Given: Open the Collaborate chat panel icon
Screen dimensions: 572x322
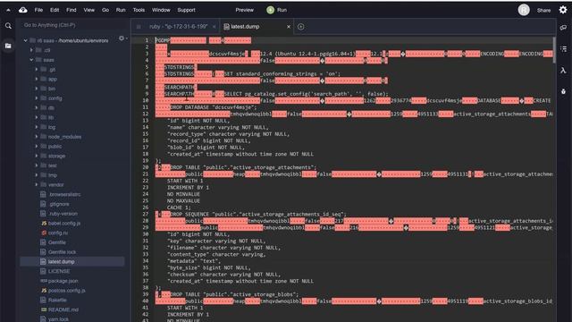Looking at the screenshot, I should (x=564, y=28).
